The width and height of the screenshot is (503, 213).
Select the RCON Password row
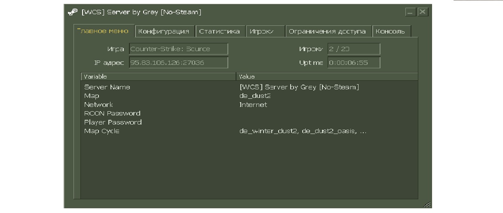249,113
